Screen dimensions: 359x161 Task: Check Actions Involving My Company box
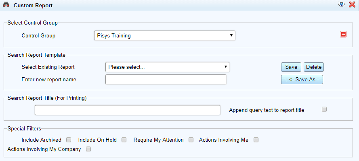click(88, 149)
